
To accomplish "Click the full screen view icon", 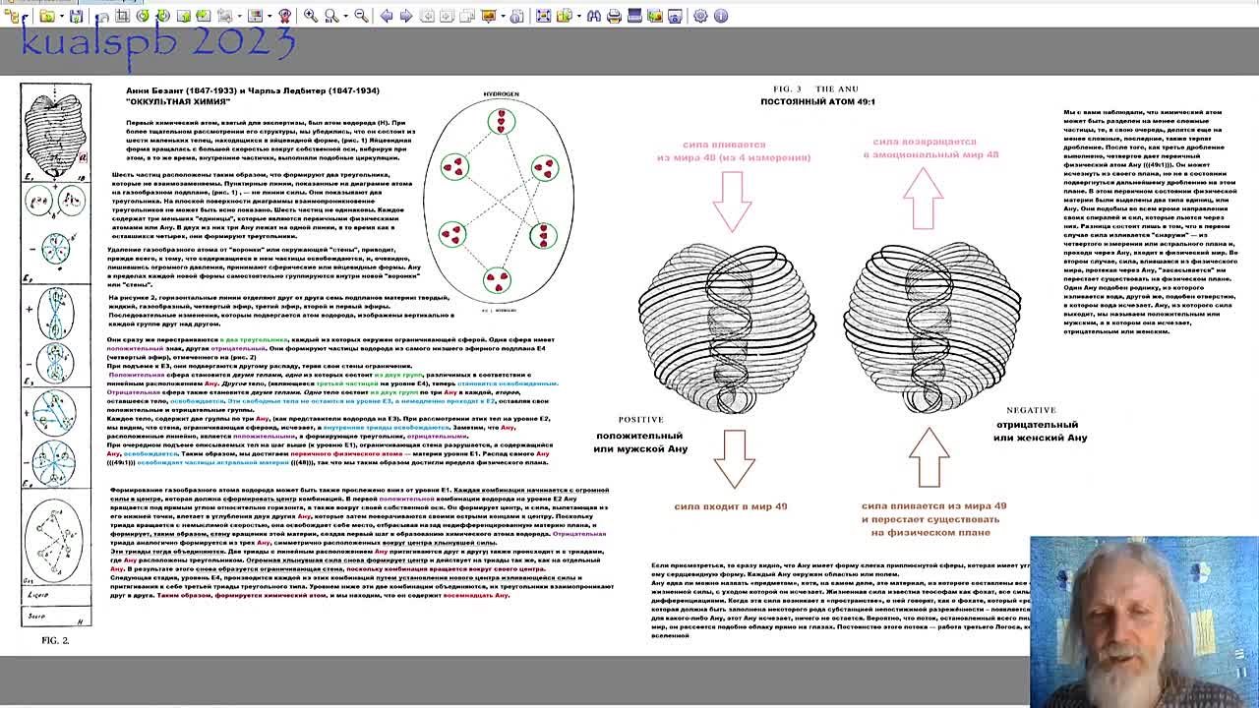I will click(543, 16).
